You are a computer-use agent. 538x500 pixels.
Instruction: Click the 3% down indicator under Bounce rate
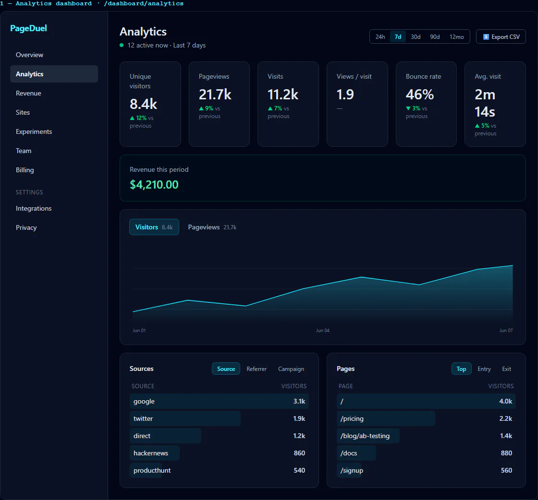[x=413, y=108]
